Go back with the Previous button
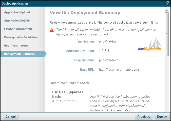 [x=144, y=117]
